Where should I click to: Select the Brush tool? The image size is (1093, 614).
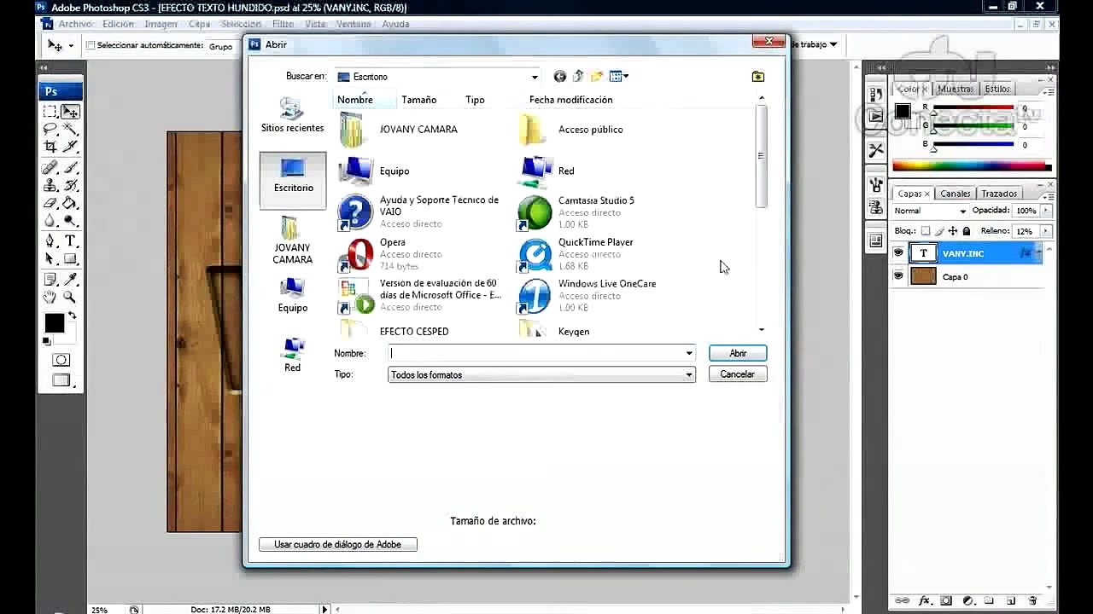click(x=70, y=167)
